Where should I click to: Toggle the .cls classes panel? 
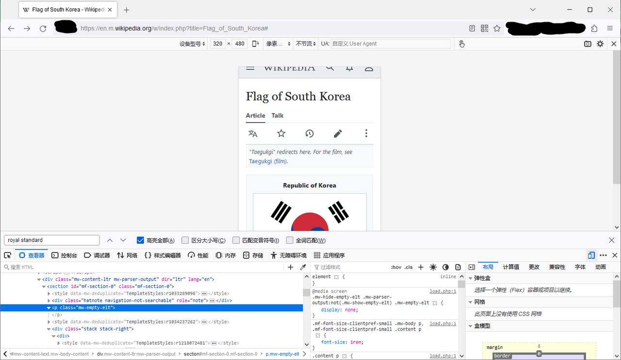tap(409, 267)
